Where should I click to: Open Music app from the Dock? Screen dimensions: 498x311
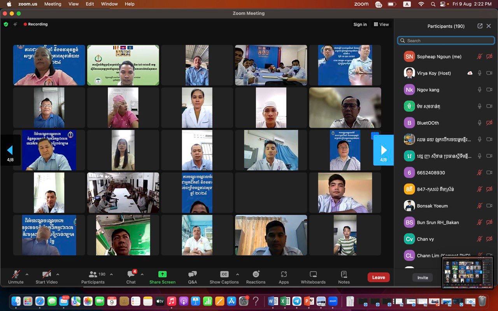coord(172,301)
